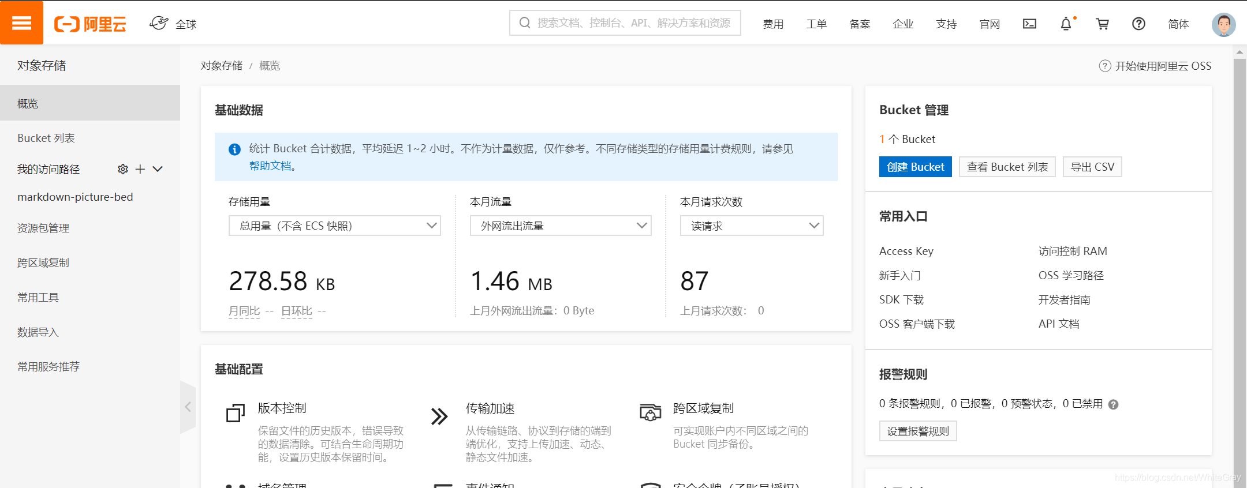This screenshot has width=1247, height=488.
Task: Click the 传输加速 title
Action: pos(490,408)
